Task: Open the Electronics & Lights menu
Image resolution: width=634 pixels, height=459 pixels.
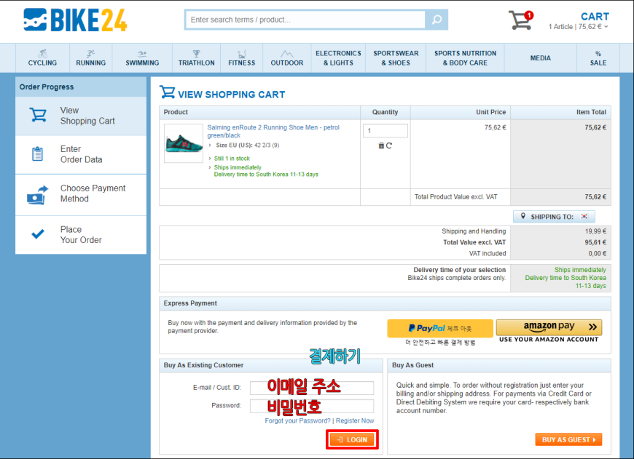Action: tap(338, 58)
